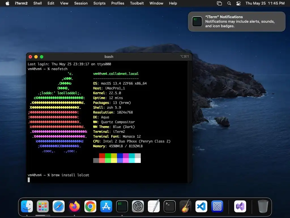Screen dimensions: 290x218
Task: Launch Firefox from the dock
Action: [x=74, y=206]
